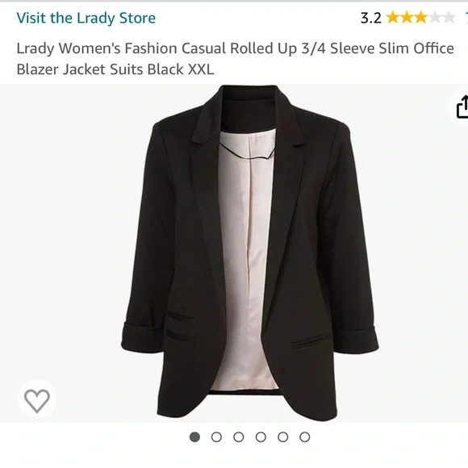The width and height of the screenshot is (468, 468).
Task: Show the last carousel image dot
Action: (x=305, y=437)
